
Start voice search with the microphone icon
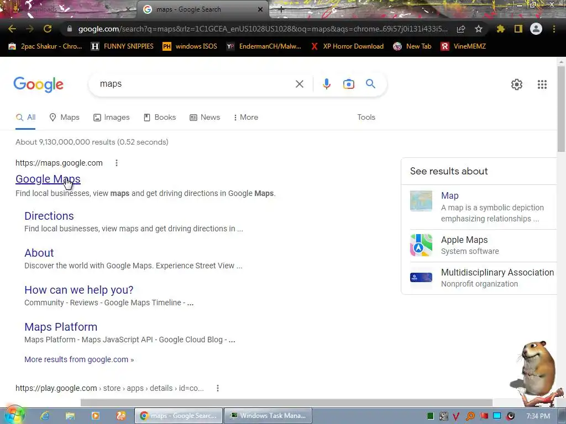(326, 84)
